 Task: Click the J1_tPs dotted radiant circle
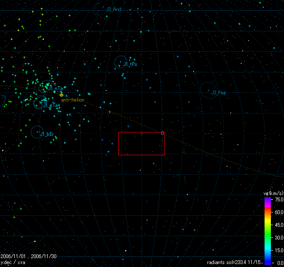point(120,62)
